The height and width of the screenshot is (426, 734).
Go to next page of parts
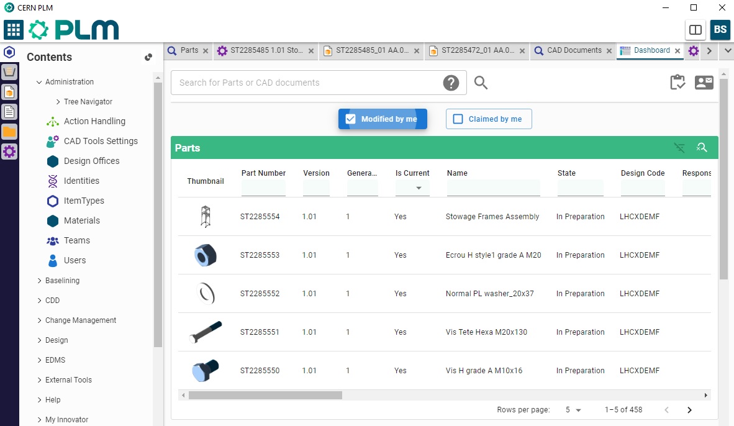[x=689, y=410]
